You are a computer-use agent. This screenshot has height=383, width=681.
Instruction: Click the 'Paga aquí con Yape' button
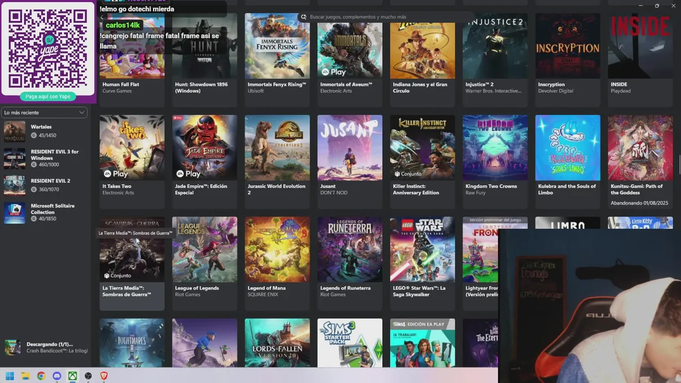pyautogui.click(x=48, y=96)
